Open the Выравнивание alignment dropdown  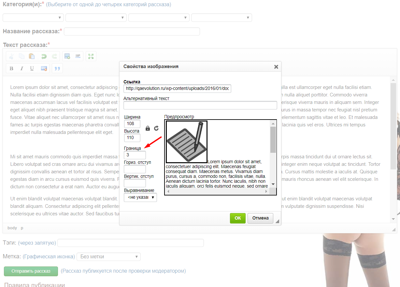click(140, 197)
